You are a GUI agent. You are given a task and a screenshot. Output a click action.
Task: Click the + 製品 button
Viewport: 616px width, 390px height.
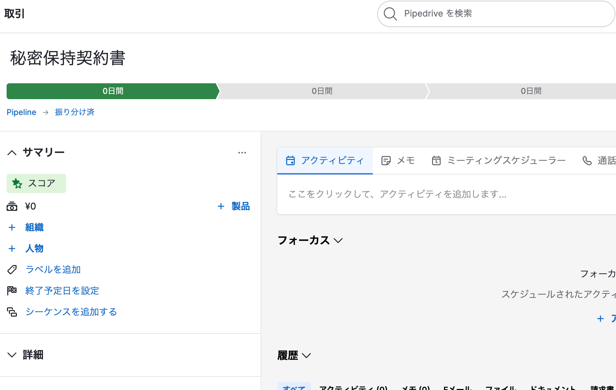pos(234,206)
